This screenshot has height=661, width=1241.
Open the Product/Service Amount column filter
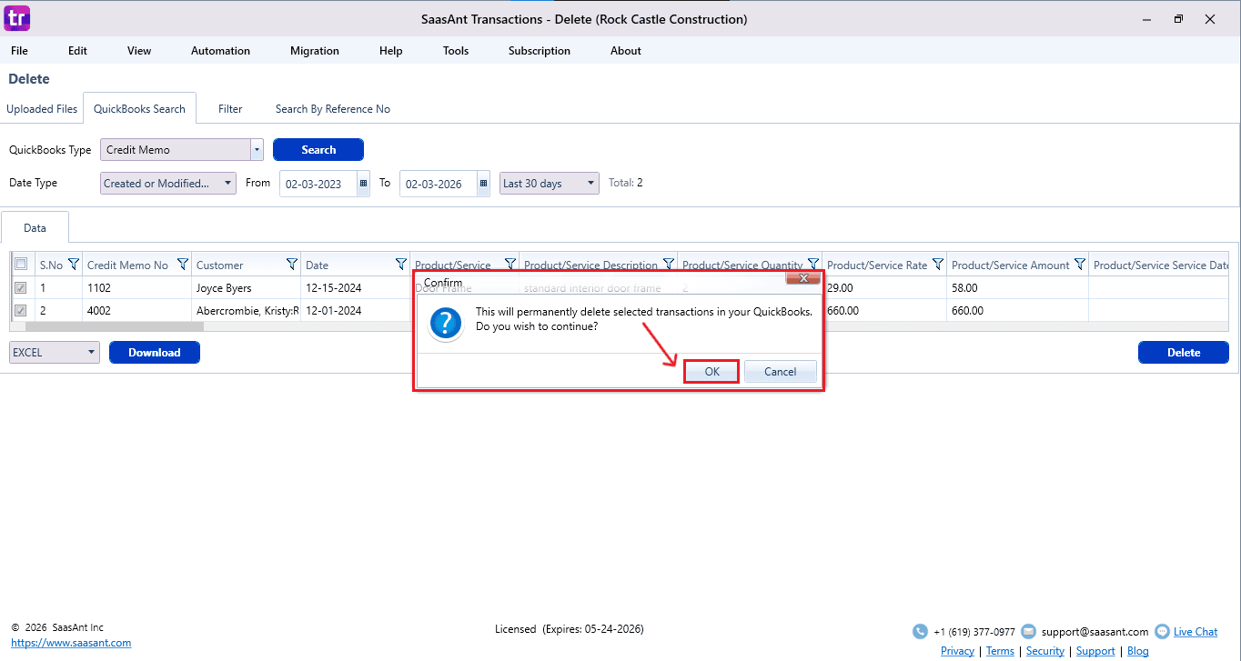click(1079, 265)
